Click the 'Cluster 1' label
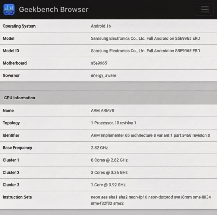Viewport: 217px width, 215px height. tap(11, 160)
